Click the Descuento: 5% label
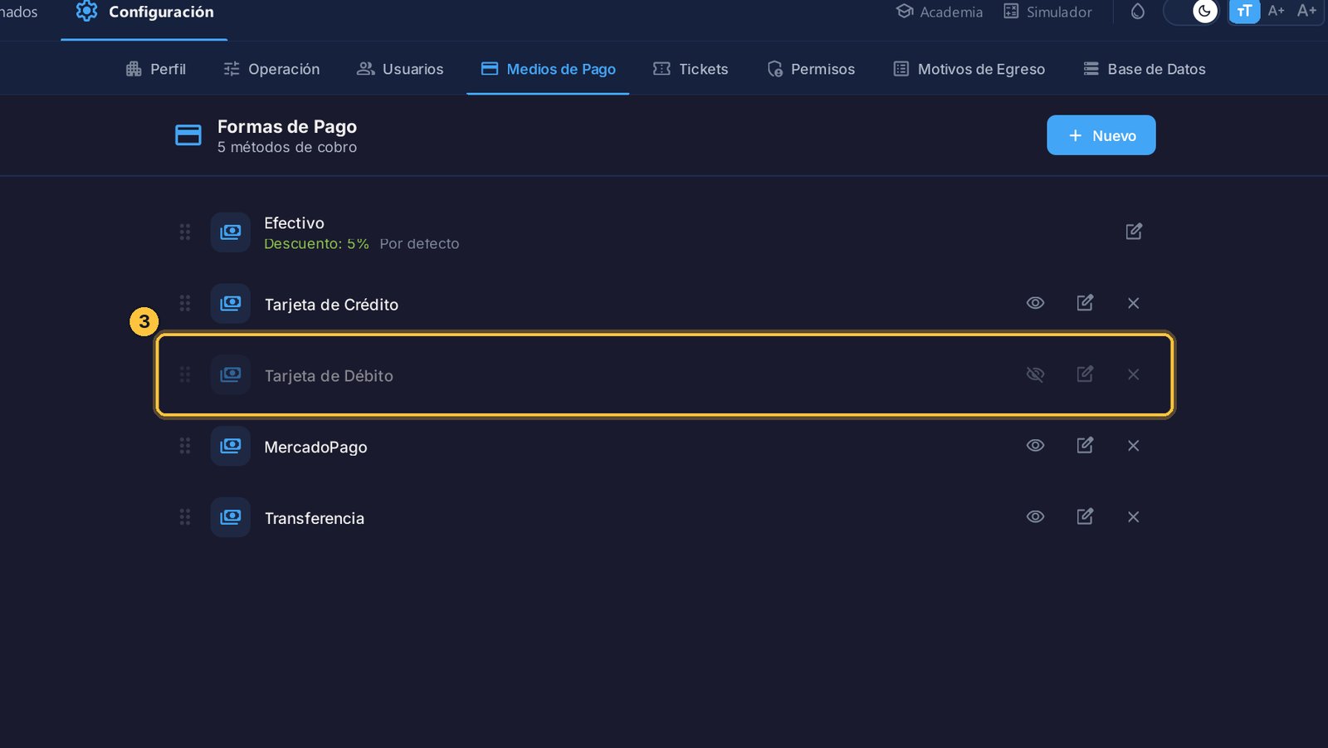1328x748 pixels. pyautogui.click(x=316, y=244)
